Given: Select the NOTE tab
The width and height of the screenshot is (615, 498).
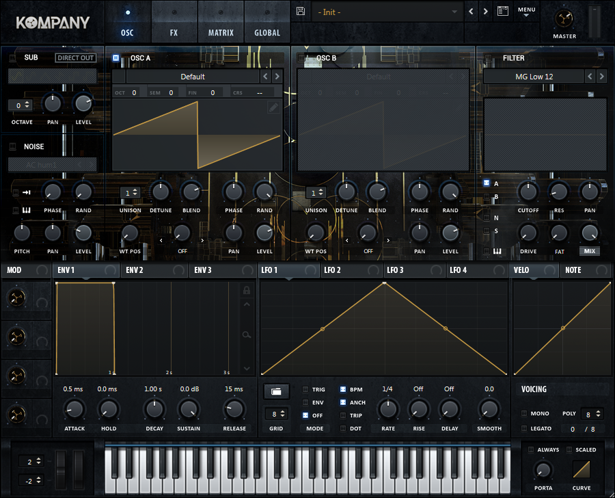Looking at the screenshot, I should tap(586, 270).
